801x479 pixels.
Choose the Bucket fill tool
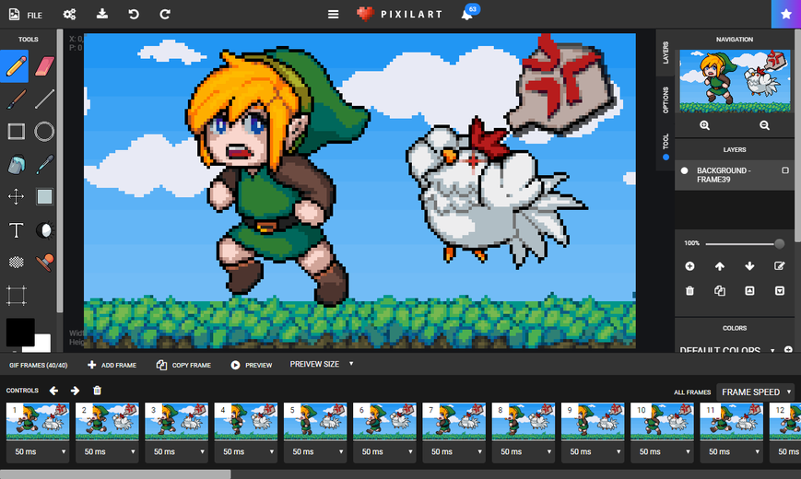coord(17,165)
